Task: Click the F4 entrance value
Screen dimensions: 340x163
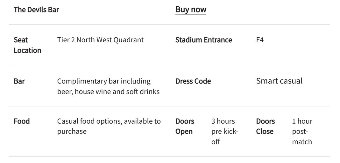Action: (260, 40)
